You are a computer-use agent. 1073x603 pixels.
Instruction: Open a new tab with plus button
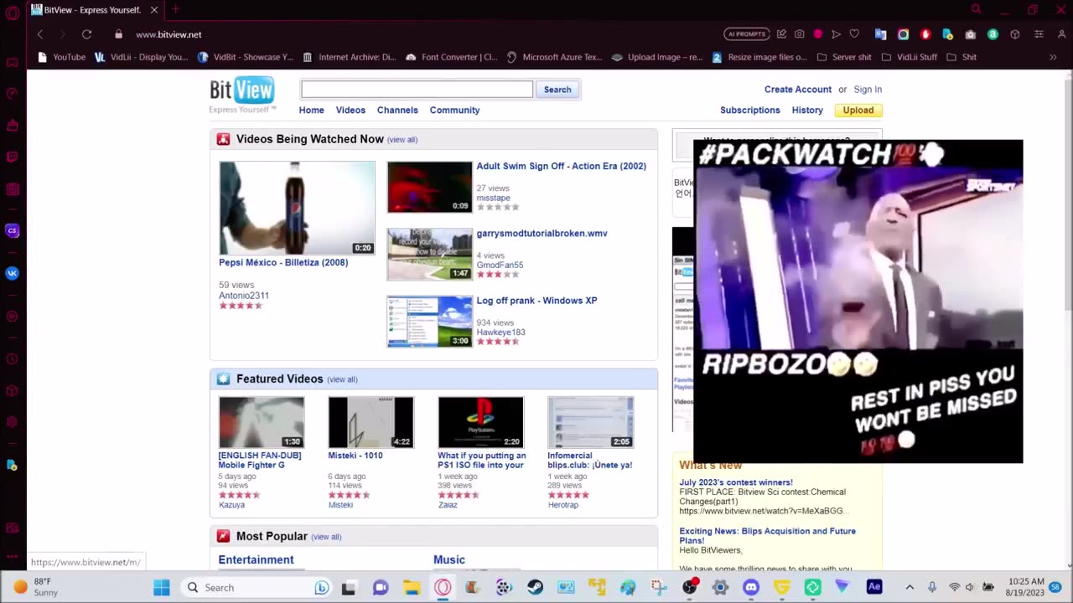tap(175, 10)
